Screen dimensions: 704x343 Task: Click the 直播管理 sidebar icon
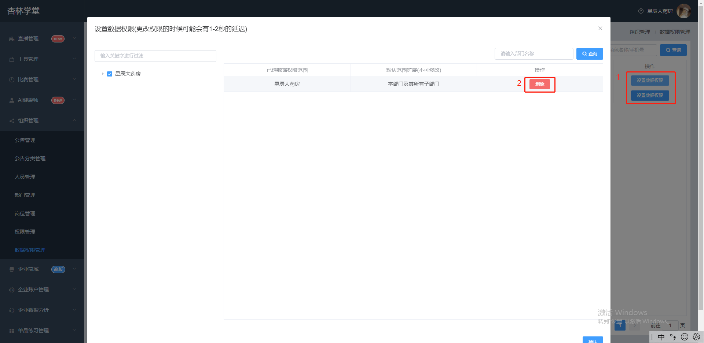coord(12,39)
